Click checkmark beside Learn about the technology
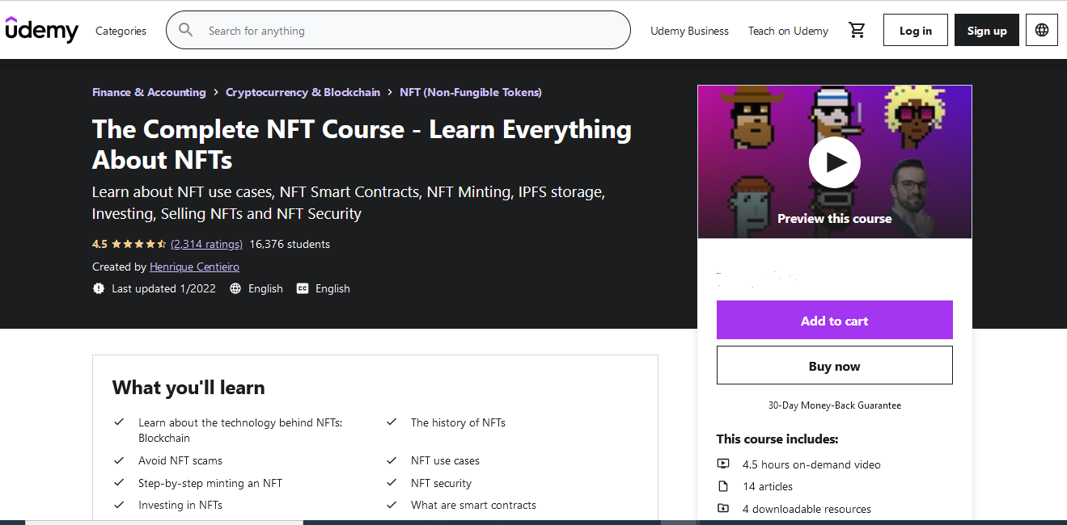The width and height of the screenshot is (1067, 525). 119,422
